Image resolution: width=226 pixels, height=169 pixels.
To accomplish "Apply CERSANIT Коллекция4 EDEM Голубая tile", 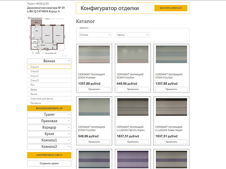I will [x=94, y=142].
